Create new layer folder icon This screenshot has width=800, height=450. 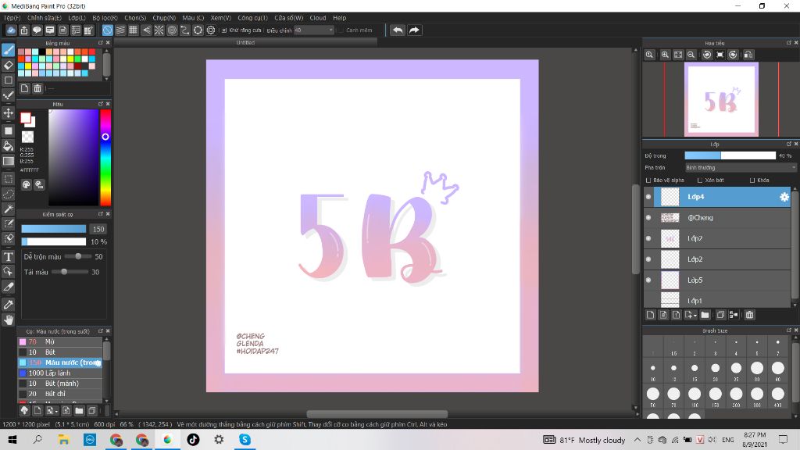coord(705,315)
